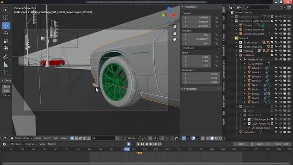Open the Select menu
The image size is (293, 165).
click(47, 138)
